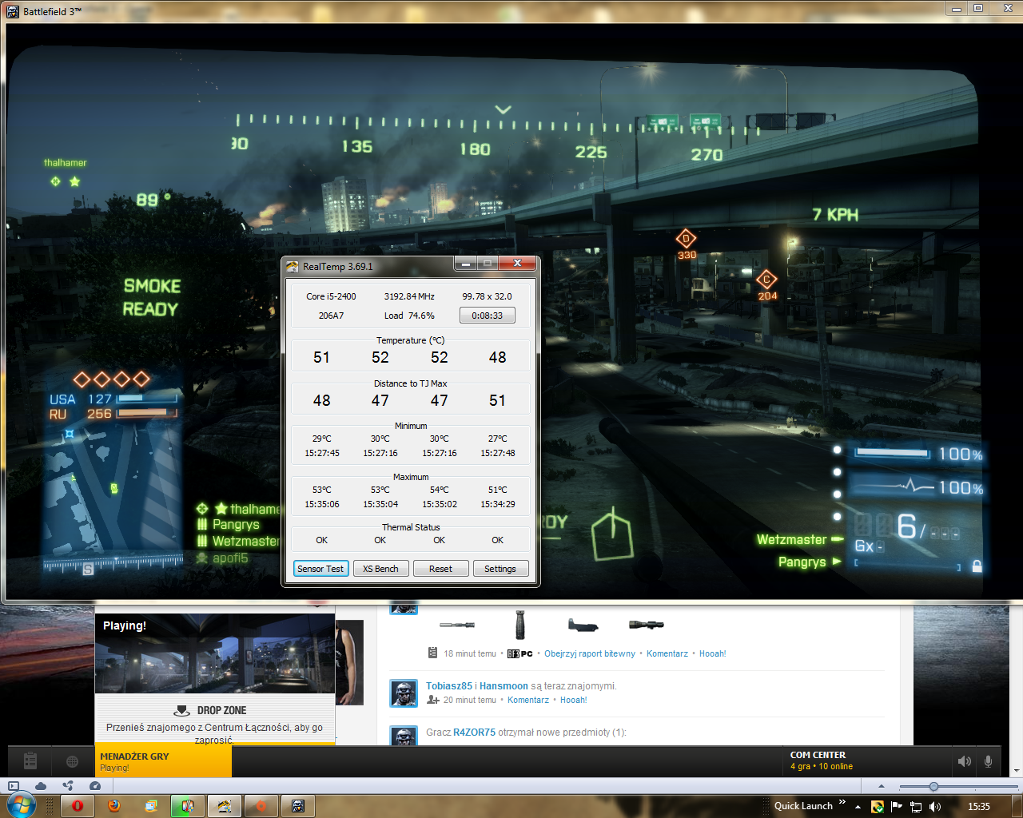
Task: Switch to Battlefield 3 in the taskbar
Action: [x=298, y=806]
